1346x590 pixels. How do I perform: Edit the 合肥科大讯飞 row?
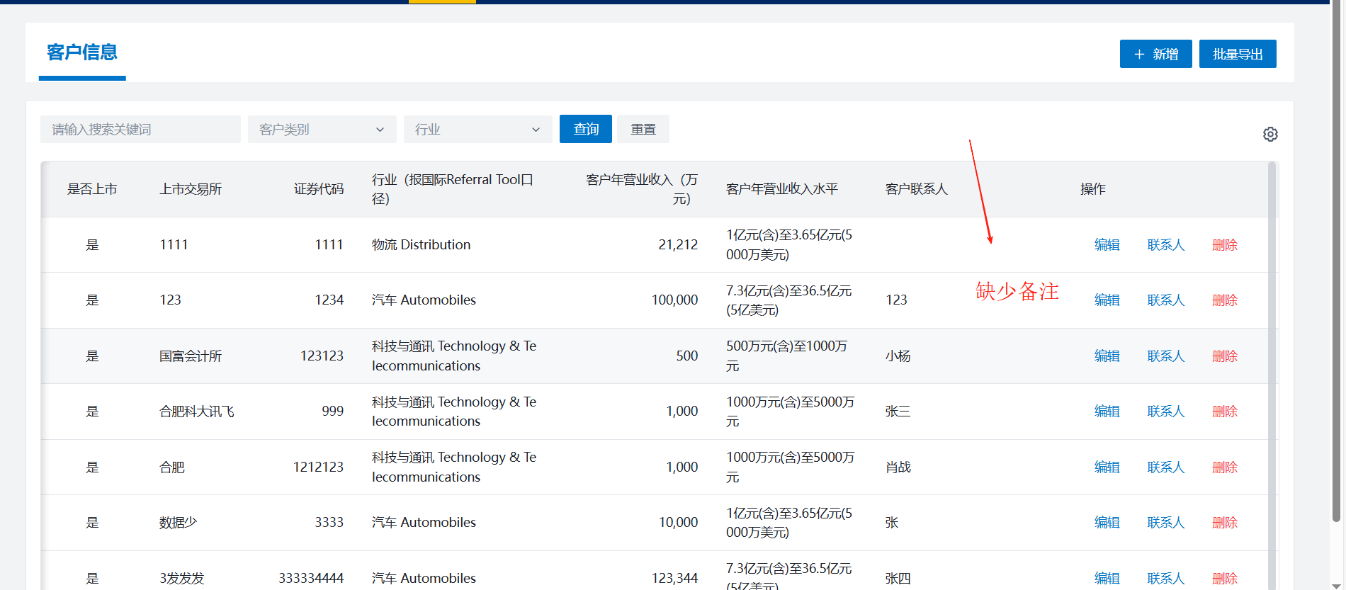pyautogui.click(x=1107, y=412)
